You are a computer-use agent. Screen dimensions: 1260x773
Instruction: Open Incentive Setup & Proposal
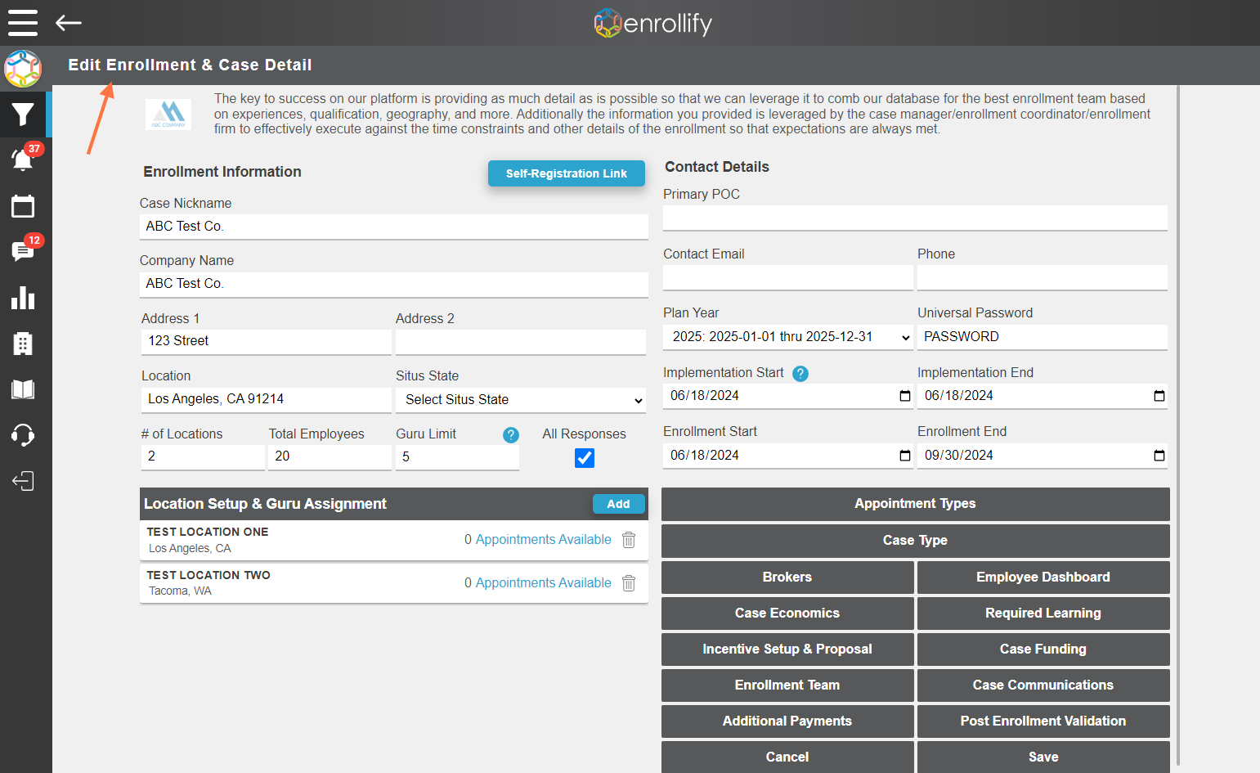click(x=787, y=649)
